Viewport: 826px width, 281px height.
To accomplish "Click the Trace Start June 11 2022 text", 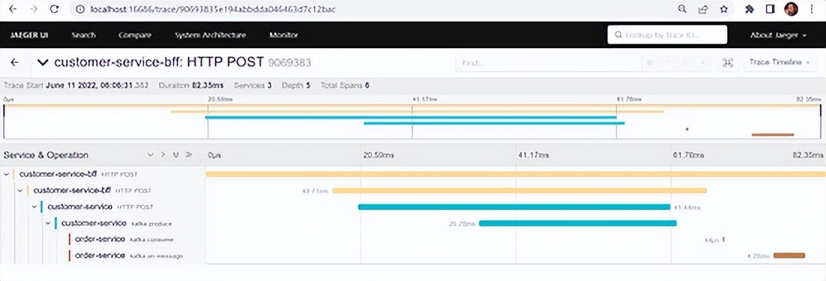I will pyautogui.click(x=76, y=85).
